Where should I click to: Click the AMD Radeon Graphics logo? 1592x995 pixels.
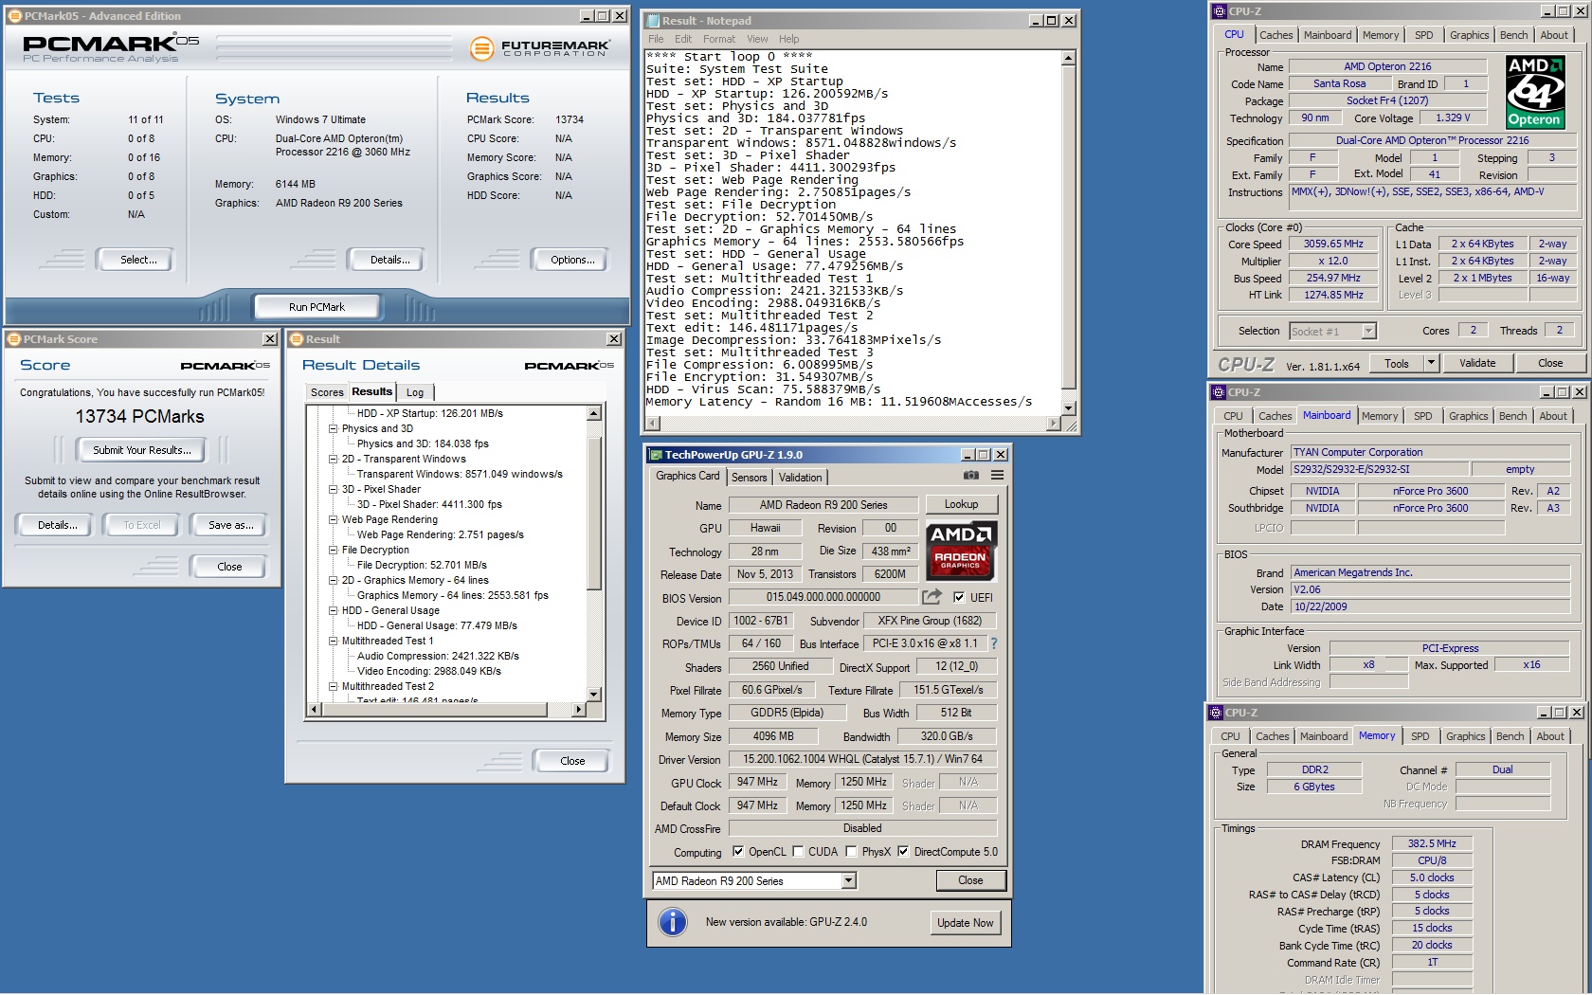(x=960, y=551)
